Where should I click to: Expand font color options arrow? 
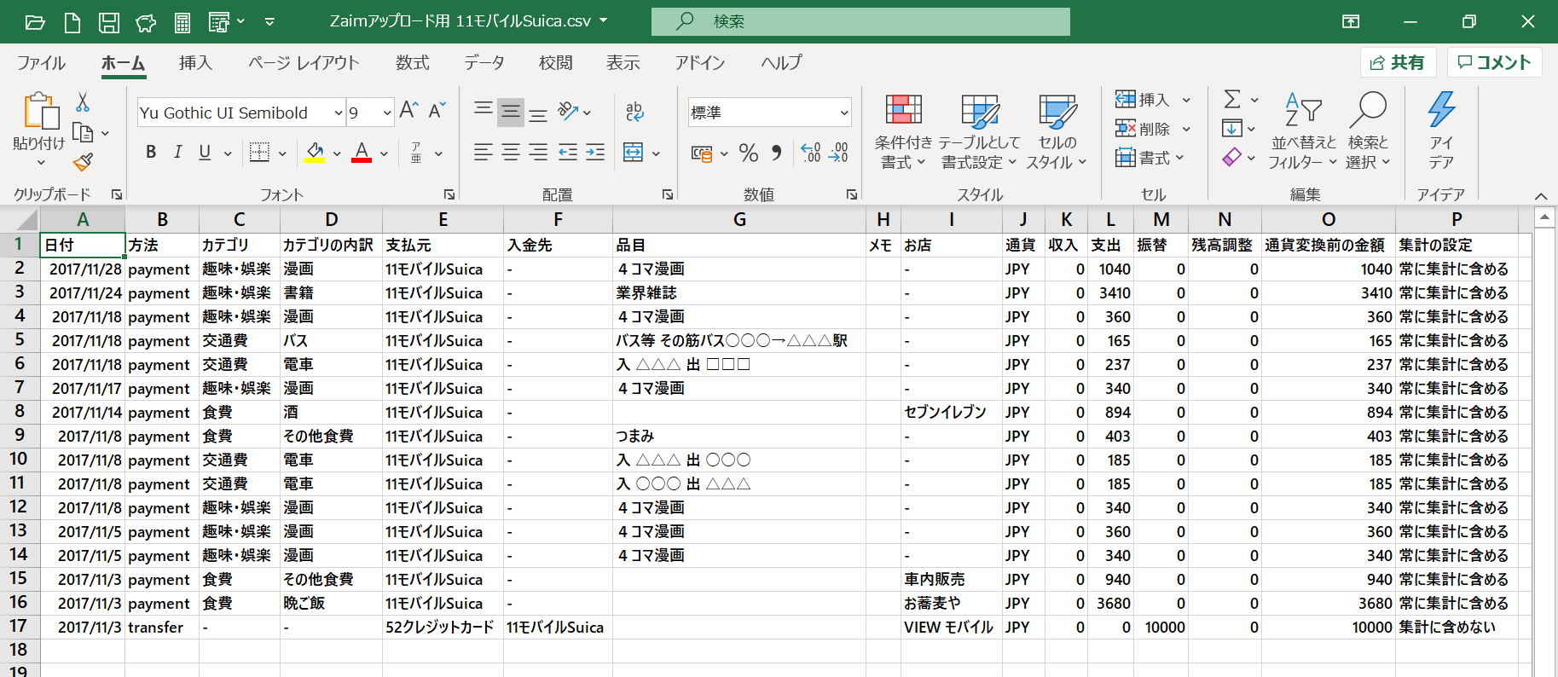384,153
